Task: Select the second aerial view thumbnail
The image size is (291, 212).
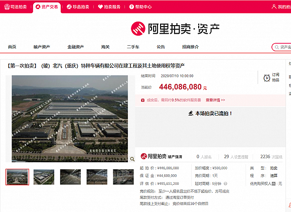Action: [44, 177]
